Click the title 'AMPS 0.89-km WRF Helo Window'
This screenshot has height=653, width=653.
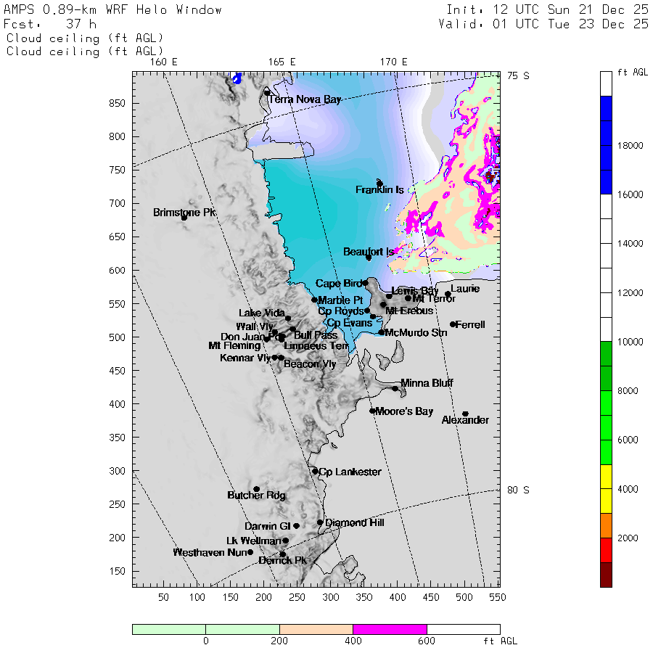tap(112, 10)
